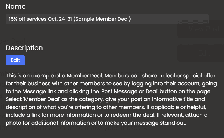Image resolution: width=224 pixels, height=138 pixels.
Task: Click the phrase 'Select Member Deal as the category'
Action: click(55, 99)
